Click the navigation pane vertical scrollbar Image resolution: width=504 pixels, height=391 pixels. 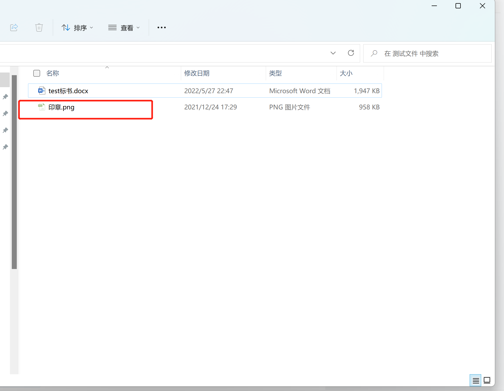(14, 172)
